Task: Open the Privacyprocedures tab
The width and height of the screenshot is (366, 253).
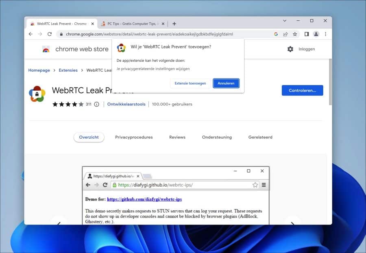Action: point(134,137)
